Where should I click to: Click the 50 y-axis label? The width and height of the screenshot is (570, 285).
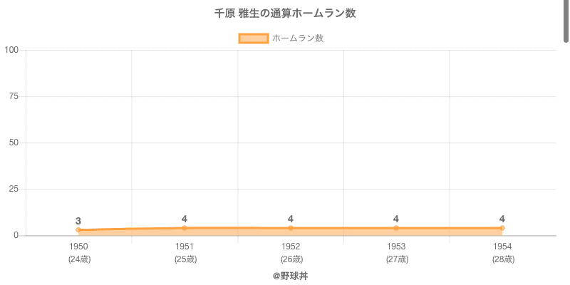[x=14, y=142]
